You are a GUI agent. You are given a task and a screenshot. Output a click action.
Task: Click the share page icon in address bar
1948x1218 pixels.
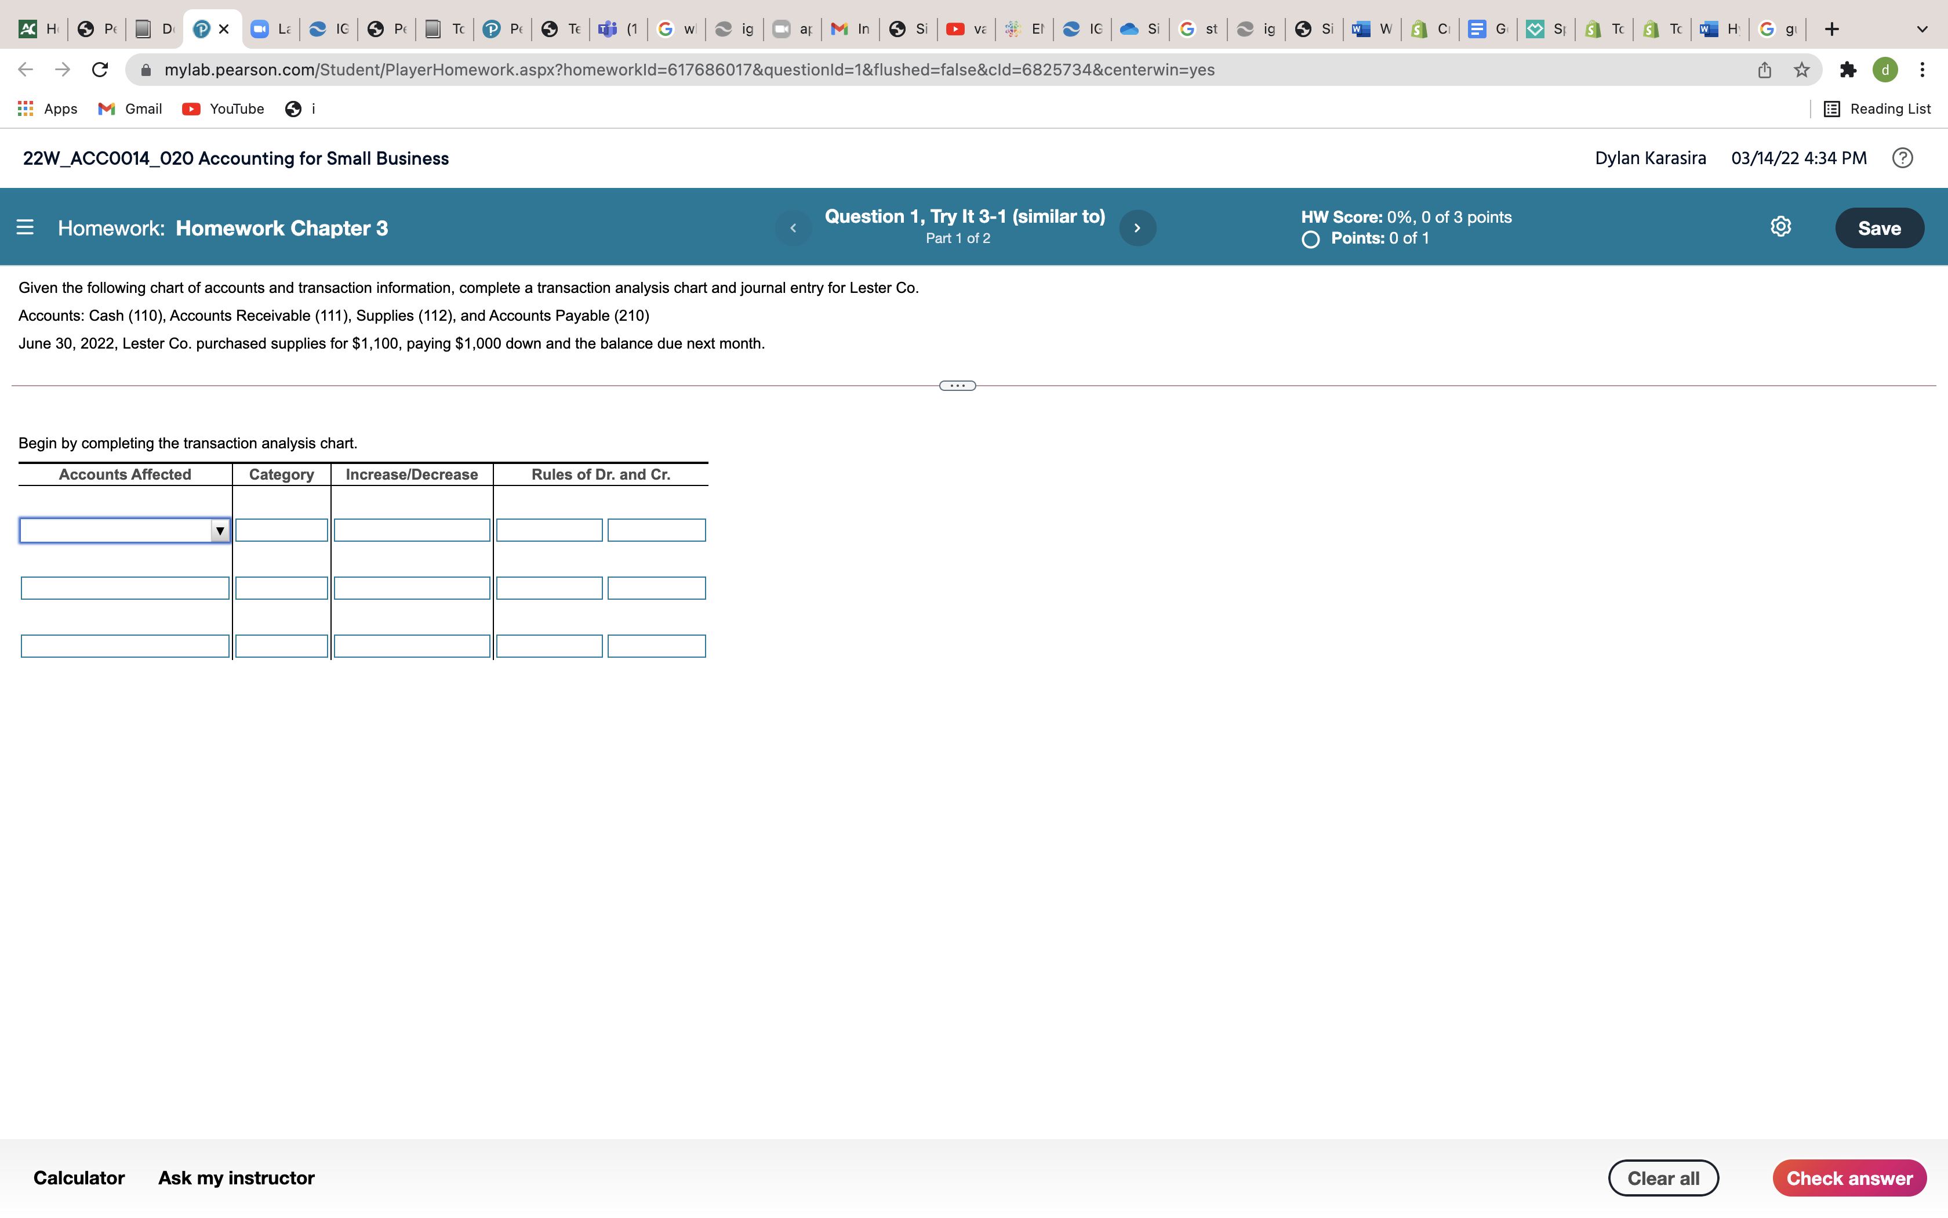tap(1764, 70)
